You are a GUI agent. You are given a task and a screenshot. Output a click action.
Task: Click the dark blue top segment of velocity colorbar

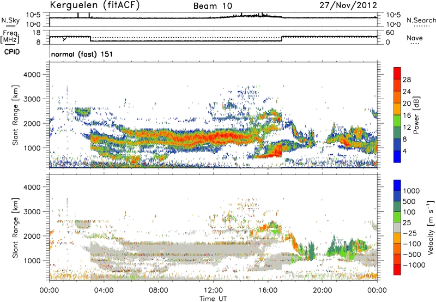397,185
